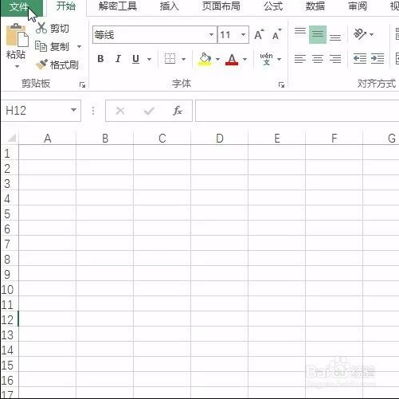Viewport: 399px width, 399px height.
Task: Select column A header
Action: point(47,139)
